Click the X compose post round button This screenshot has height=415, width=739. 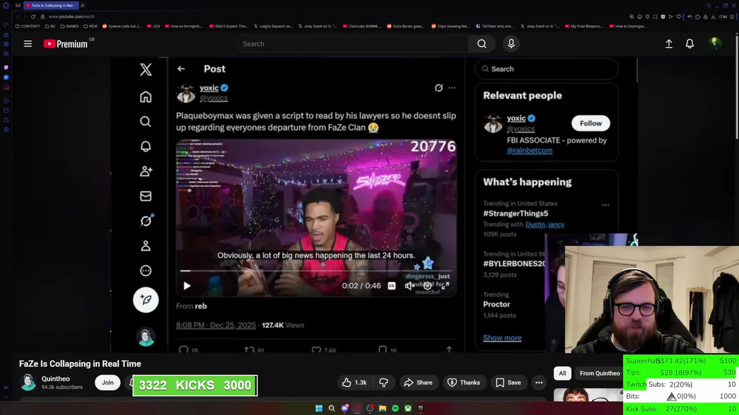tap(145, 300)
